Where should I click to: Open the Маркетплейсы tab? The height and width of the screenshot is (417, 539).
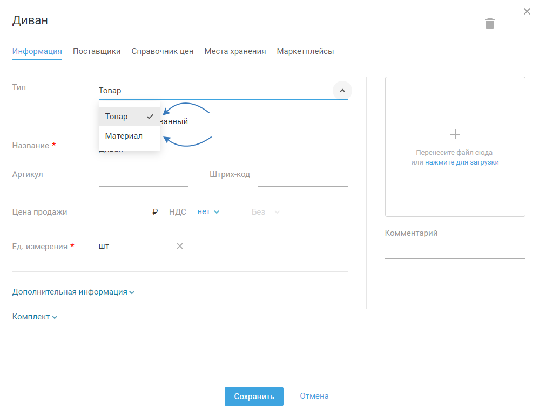click(x=305, y=51)
